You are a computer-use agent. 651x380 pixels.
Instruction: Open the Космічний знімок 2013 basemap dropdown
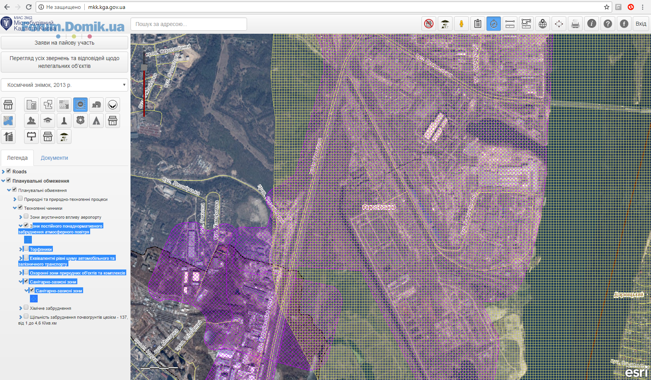coord(64,85)
